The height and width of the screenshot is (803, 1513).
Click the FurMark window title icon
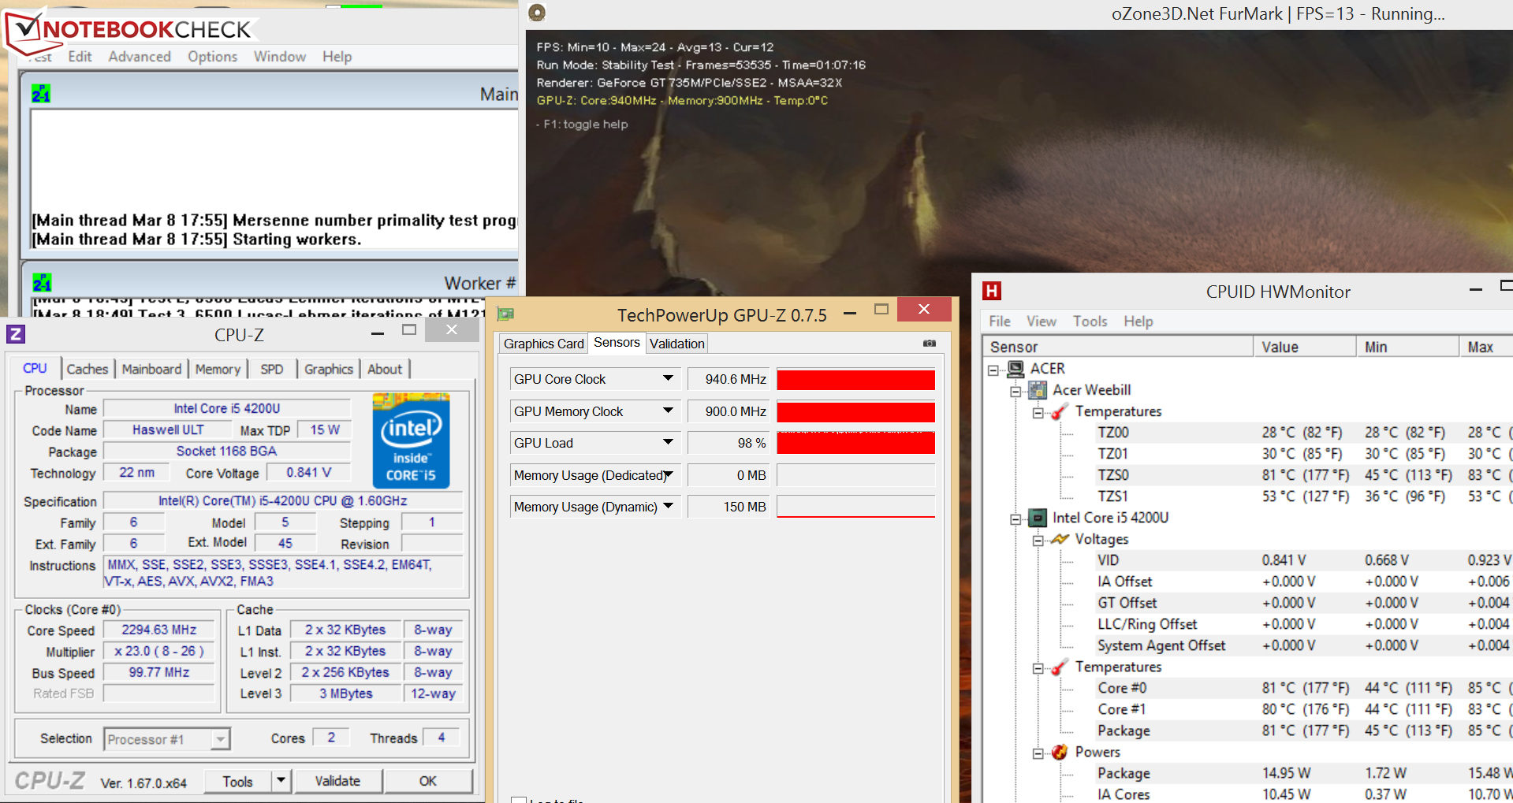click(x=537, y=13)
